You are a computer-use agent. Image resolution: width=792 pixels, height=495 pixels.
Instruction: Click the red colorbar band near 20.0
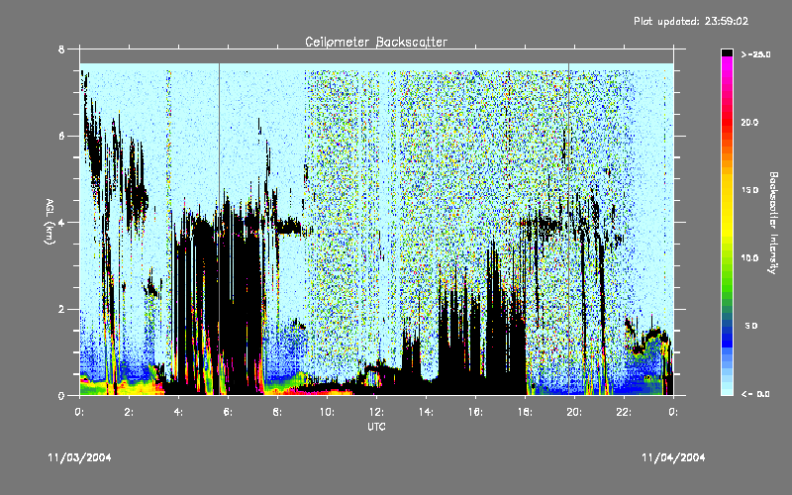[727, 122]
